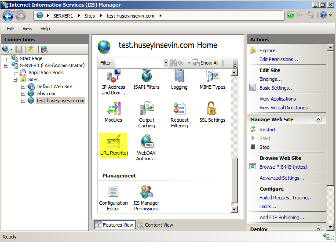The height and width of the screenshot is (242, 336).
Task: Open Failed Request Tracing action
Action: (x=286, y=198)
